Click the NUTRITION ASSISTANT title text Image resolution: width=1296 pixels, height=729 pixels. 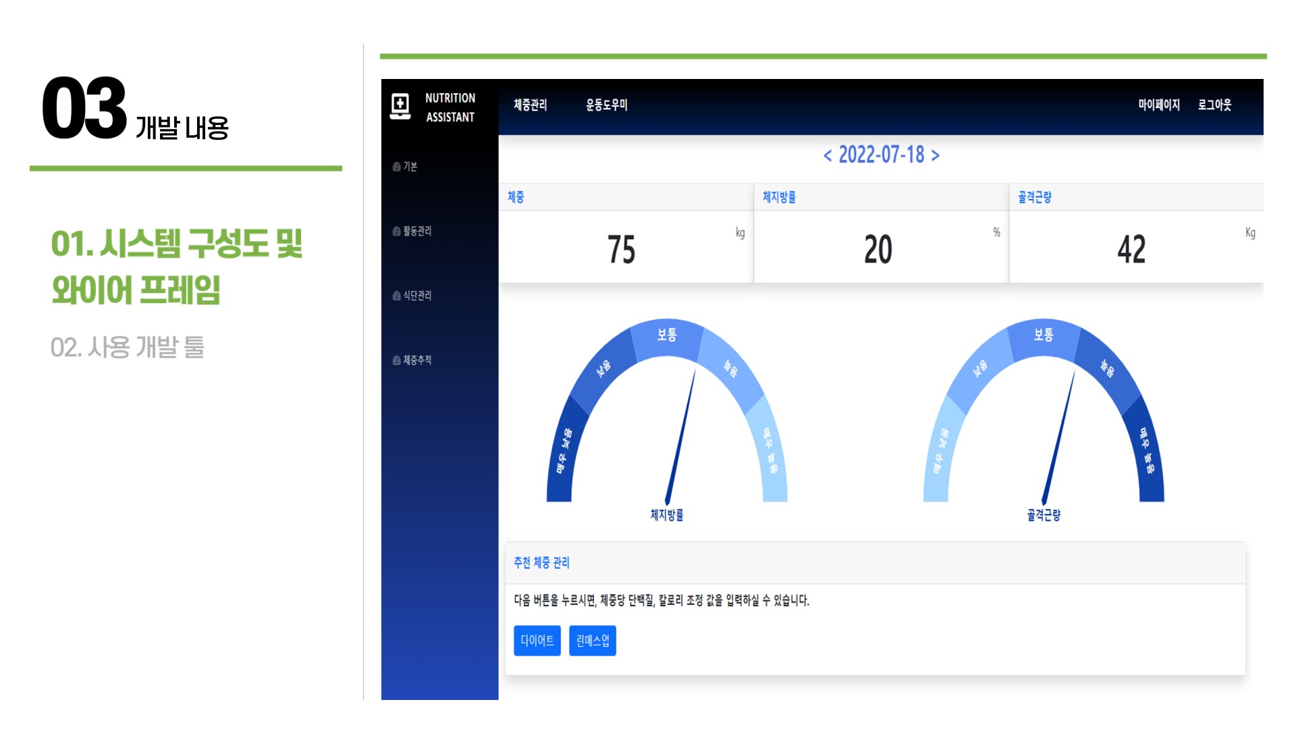point(450,107)
